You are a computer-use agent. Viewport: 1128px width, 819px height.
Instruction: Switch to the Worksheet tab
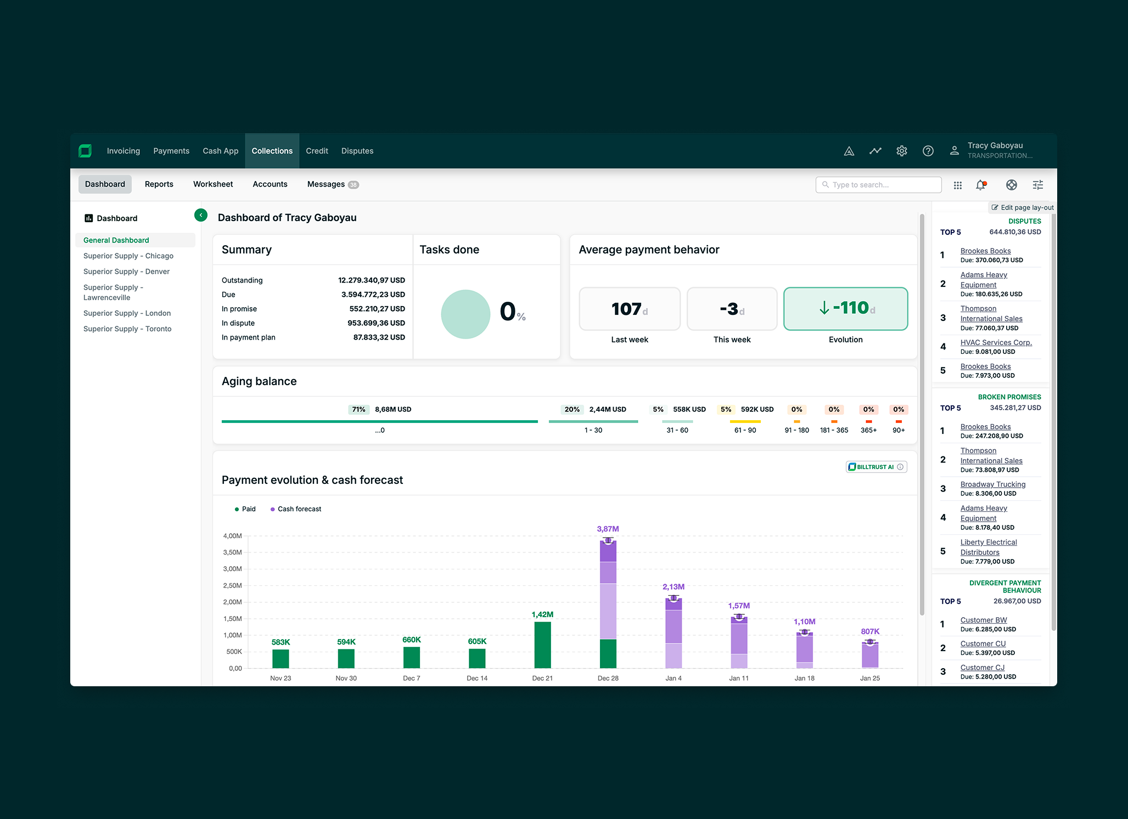coord(213,184)
